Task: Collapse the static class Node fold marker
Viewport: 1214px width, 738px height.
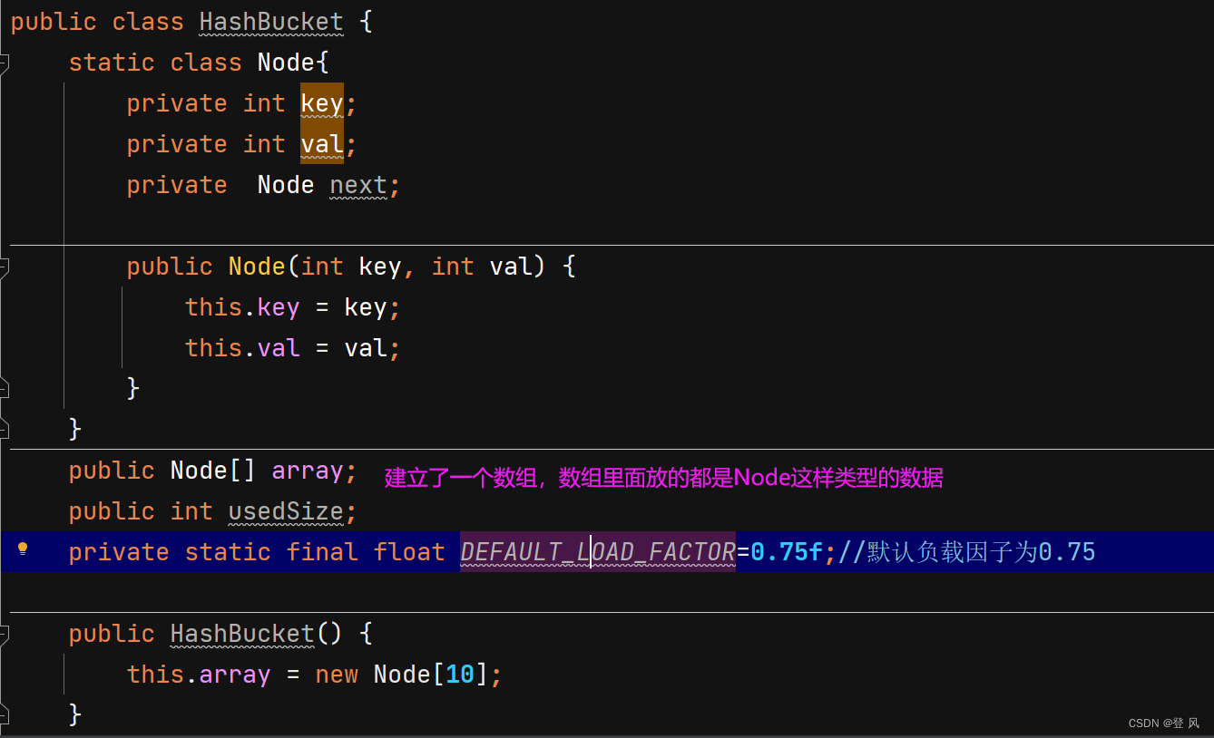Action: click(3, 63)
